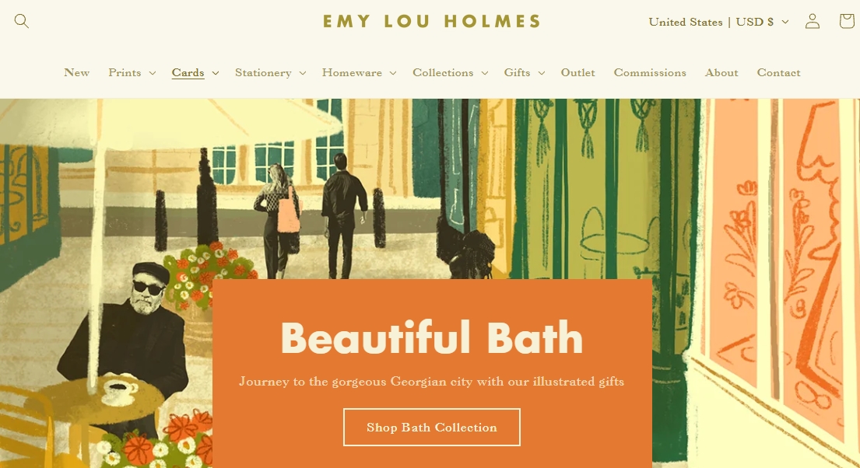Open the Outlet page
The height and width of the screenshot is (468, 860).
pyautogui.click(x=577, y=73)
